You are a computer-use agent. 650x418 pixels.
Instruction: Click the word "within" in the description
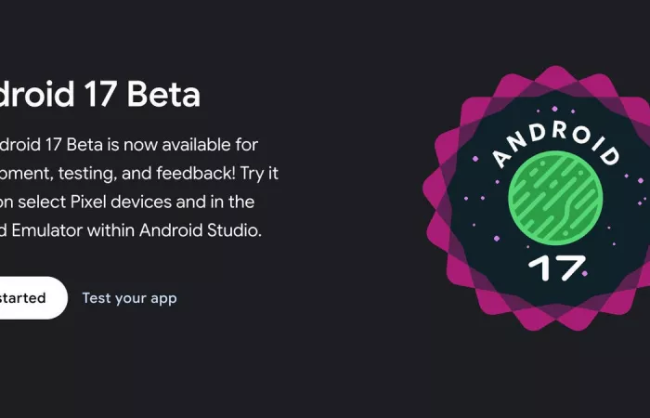click(111, 230)
